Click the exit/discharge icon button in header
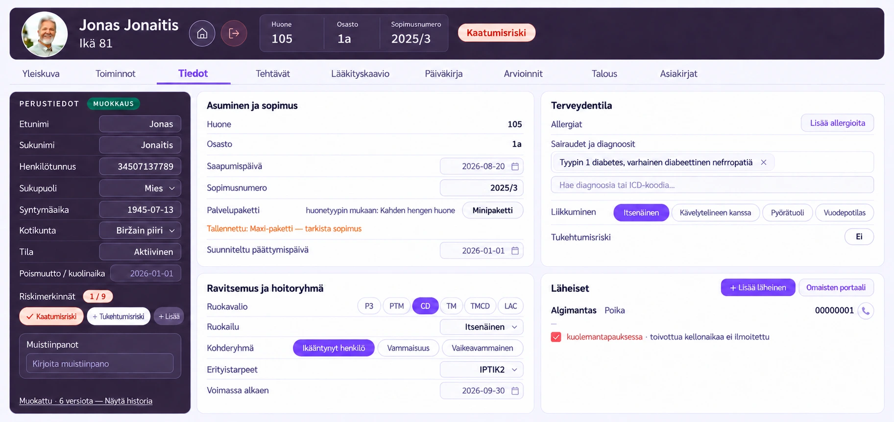894x422 pixels. pos(234,33)
